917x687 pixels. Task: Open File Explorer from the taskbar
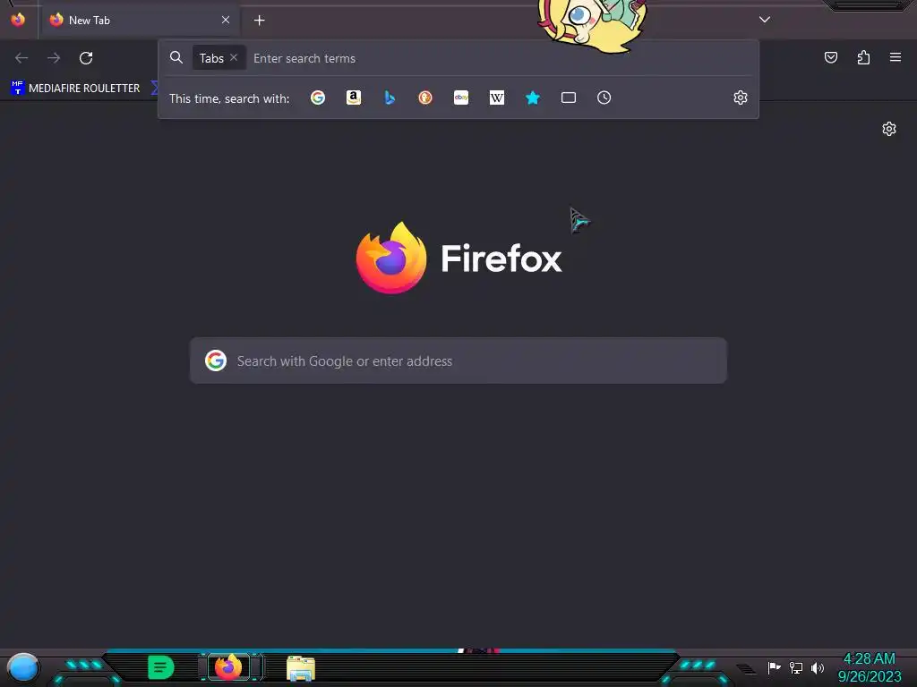[301, 667]
